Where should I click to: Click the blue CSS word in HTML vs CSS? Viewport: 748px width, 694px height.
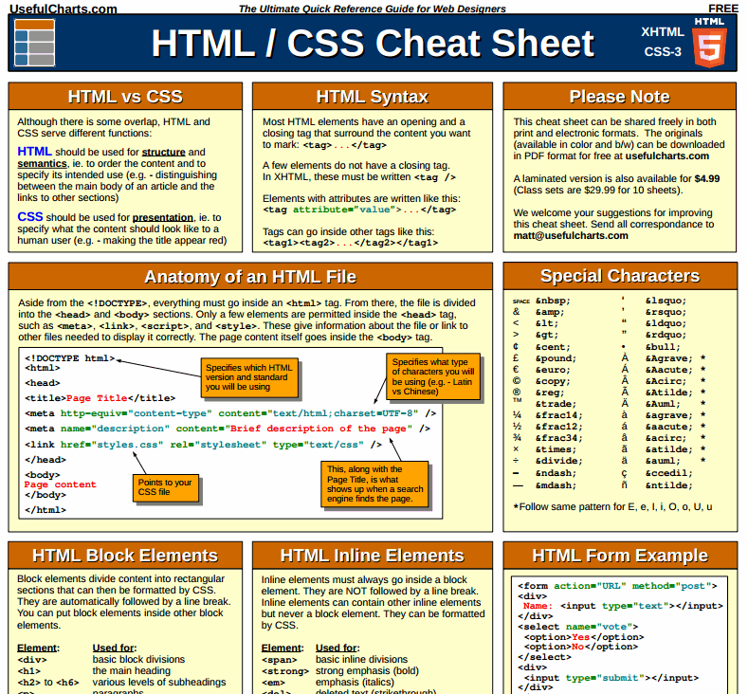click(x=30, y=216)
